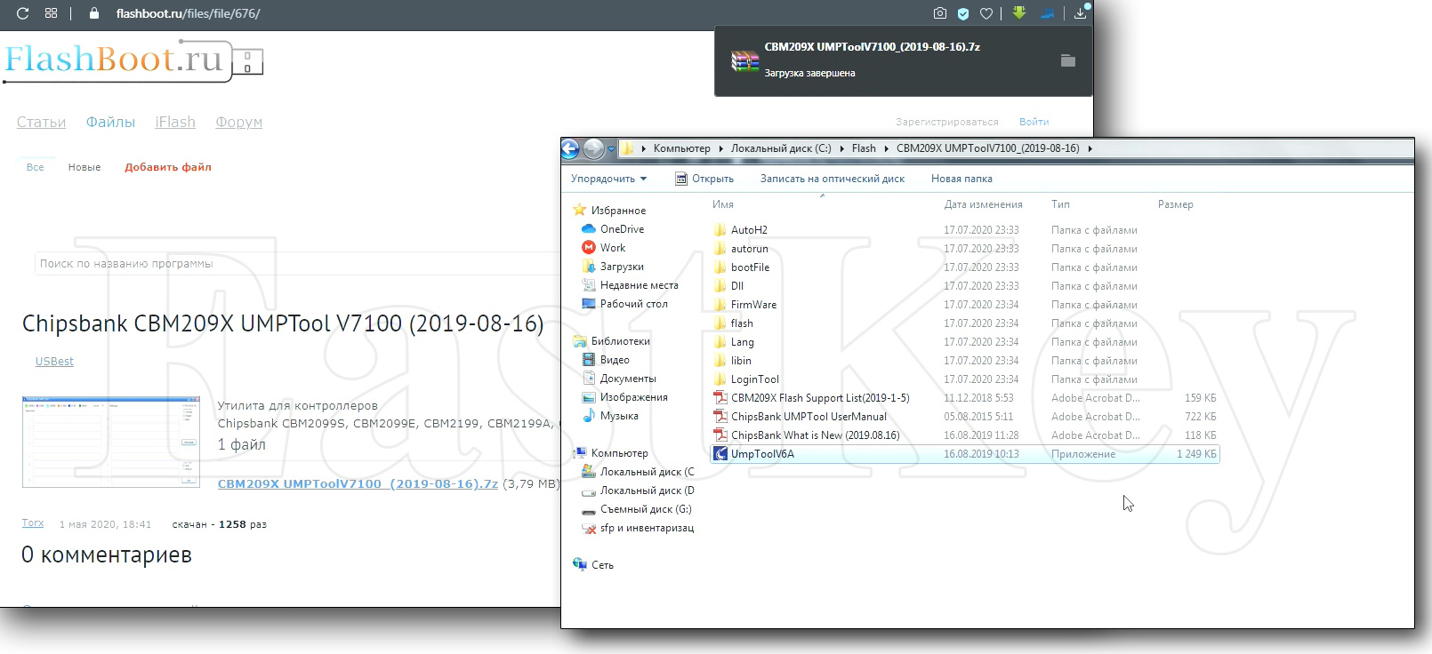
Task: Open the Статьи site menu
Action: 41,123
